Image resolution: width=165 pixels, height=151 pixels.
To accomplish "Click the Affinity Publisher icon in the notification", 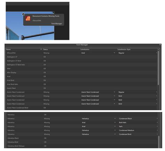I will coord(28,18).
